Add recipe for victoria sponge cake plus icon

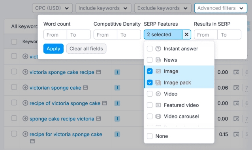[25, 134]
